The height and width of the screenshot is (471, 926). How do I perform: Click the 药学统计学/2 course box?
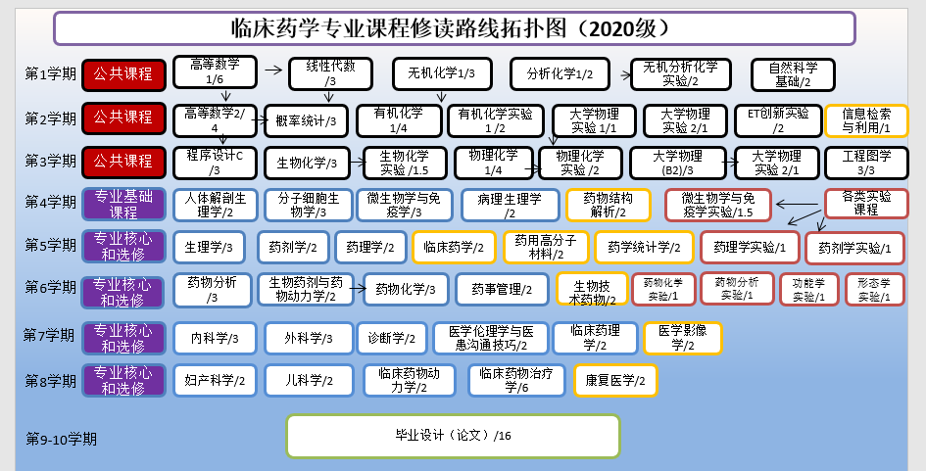tap(644, 248)
